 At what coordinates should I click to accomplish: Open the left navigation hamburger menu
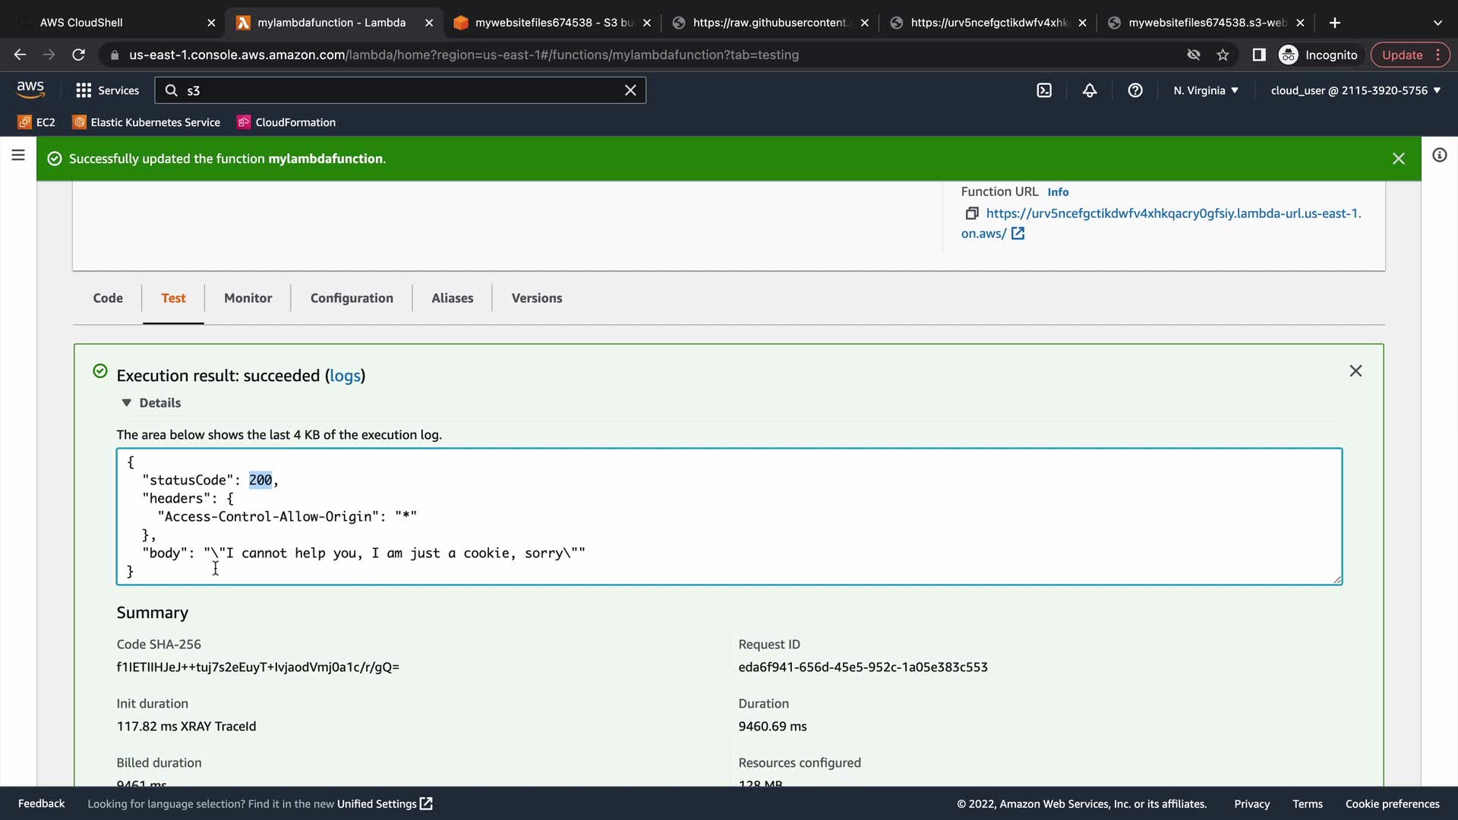tap(18, 155)
